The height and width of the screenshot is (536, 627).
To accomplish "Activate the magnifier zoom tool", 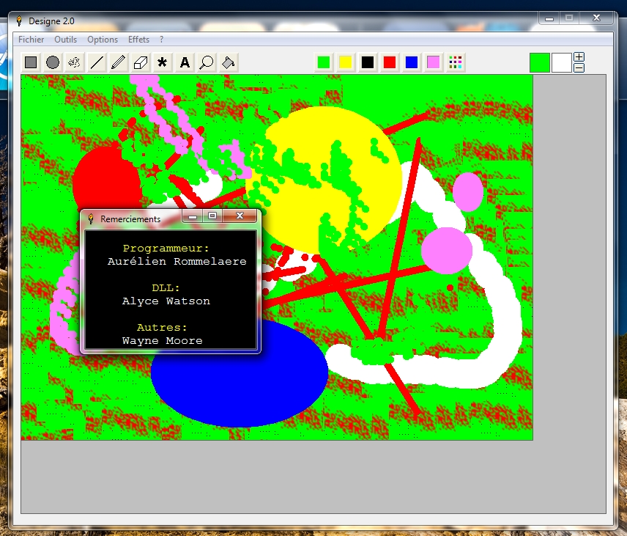I will tap(207, 62).
